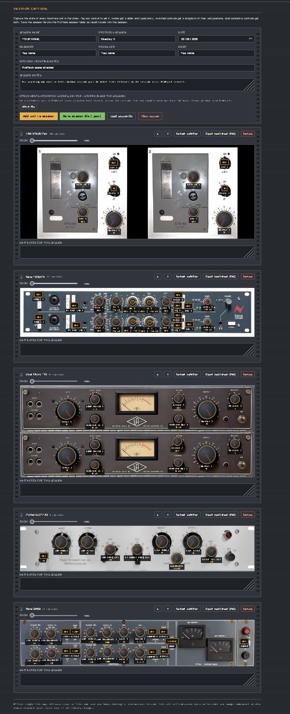
Task: Click the Patchbay / Routing Notes field
Action: 137,68
